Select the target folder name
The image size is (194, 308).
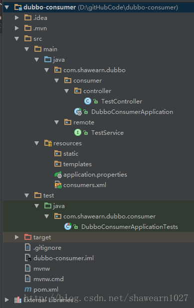(42, 237)
